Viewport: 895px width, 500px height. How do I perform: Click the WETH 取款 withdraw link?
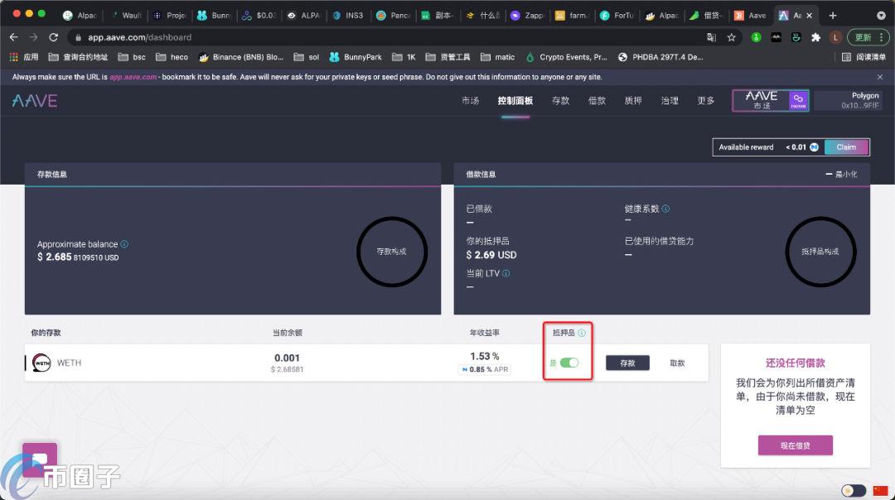coord(677,363)
